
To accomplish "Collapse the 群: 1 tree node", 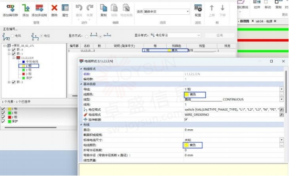I will point(9,54).
